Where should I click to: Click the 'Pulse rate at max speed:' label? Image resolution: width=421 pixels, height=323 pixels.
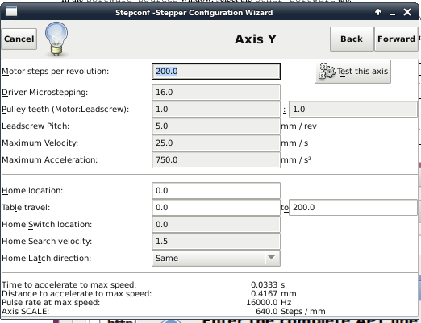[51, 303]
